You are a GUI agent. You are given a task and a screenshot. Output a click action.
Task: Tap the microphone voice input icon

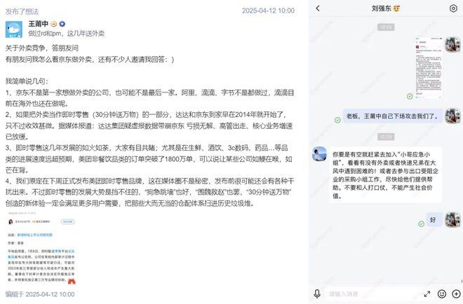317,293
